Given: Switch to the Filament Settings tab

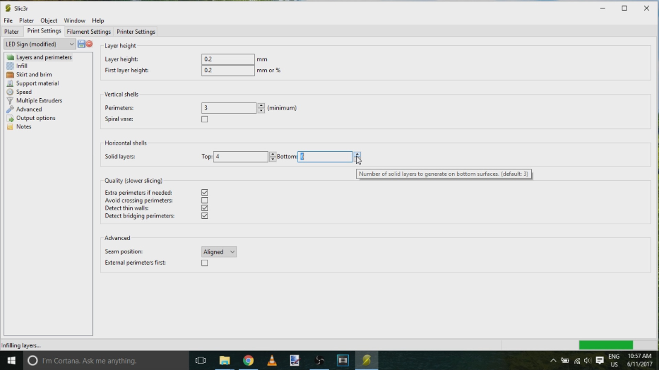Looking at the screenshot, I should (89, 32).
